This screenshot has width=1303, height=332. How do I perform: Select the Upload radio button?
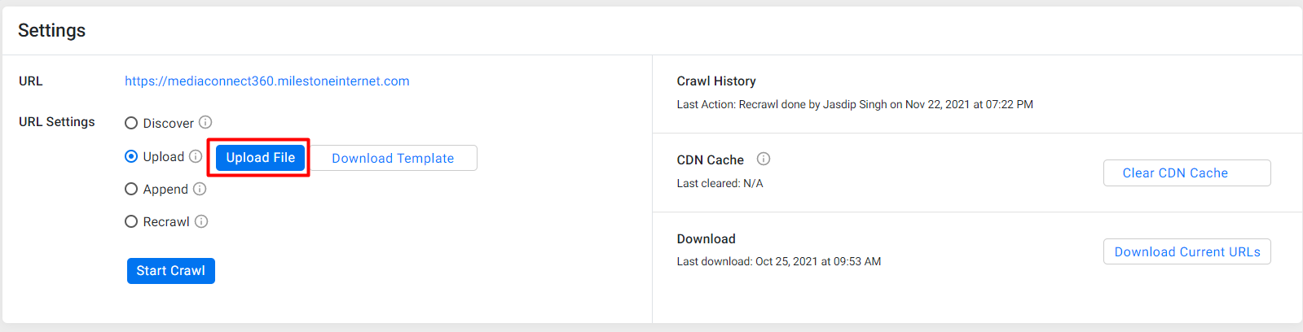point(131,156)
